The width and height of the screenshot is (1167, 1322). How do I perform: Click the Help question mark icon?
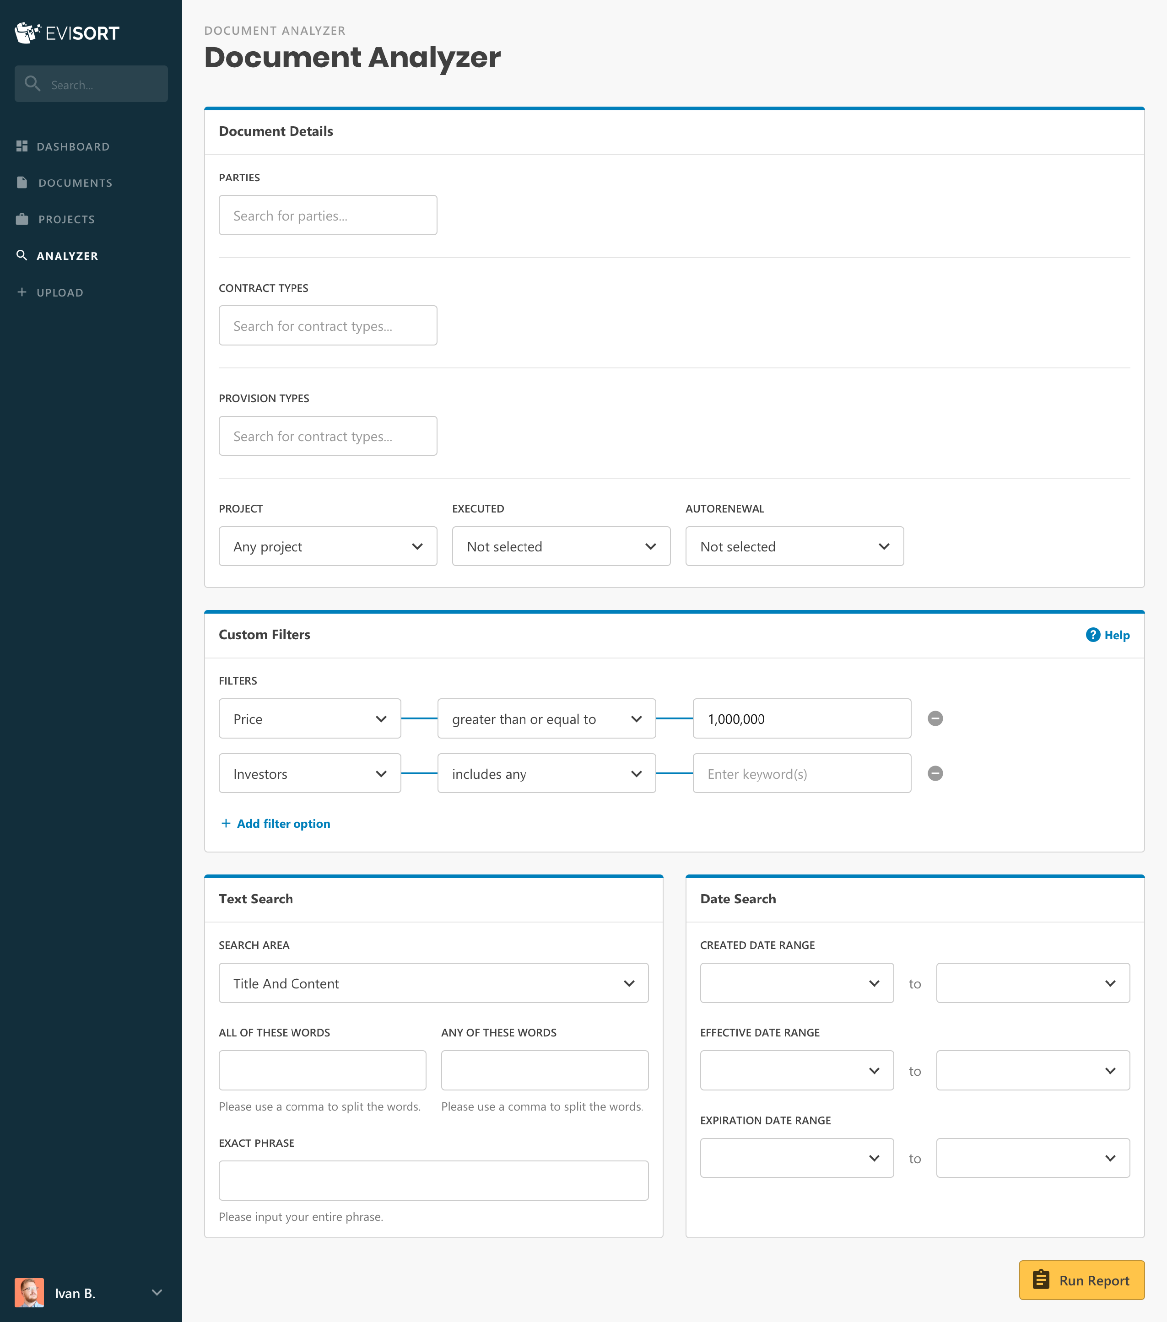point(1092,635)
